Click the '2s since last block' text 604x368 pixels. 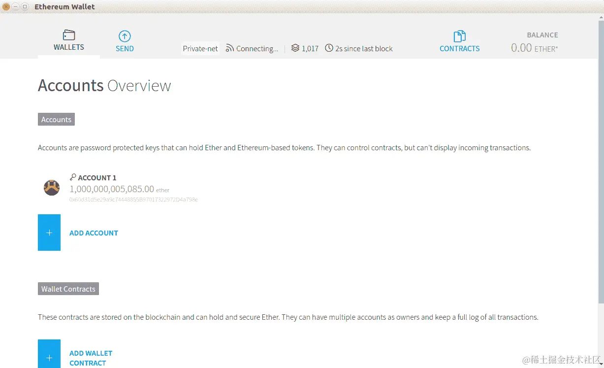(x=364, y=48)
